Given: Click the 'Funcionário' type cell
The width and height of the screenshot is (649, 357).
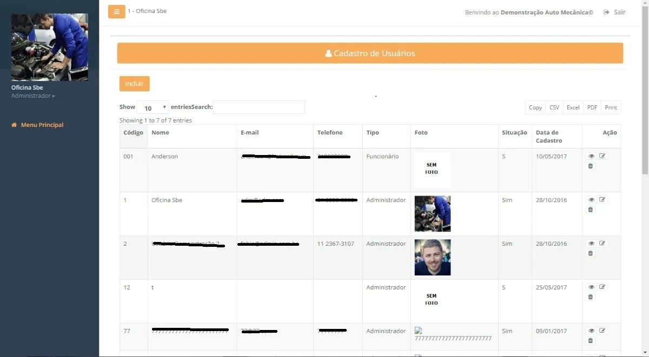Looking at the screenshot, I should point(382,157).
